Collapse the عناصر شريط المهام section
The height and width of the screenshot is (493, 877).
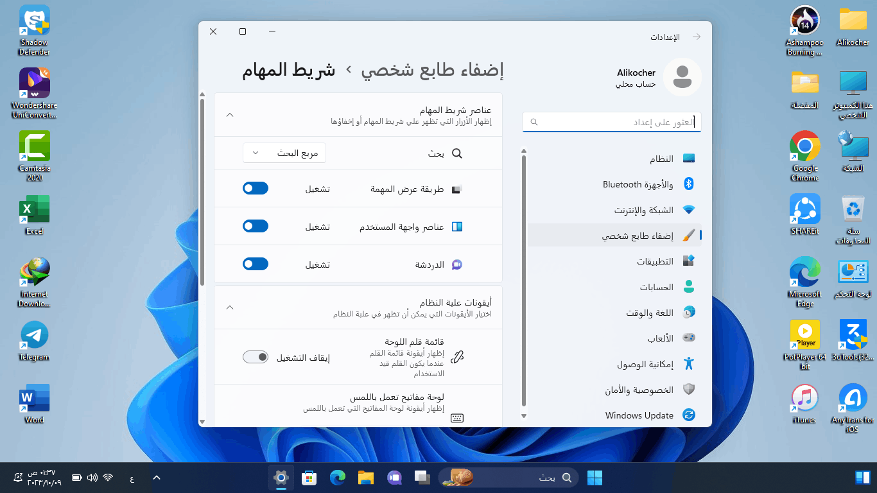pyautogui.click(x=230, y=115)
